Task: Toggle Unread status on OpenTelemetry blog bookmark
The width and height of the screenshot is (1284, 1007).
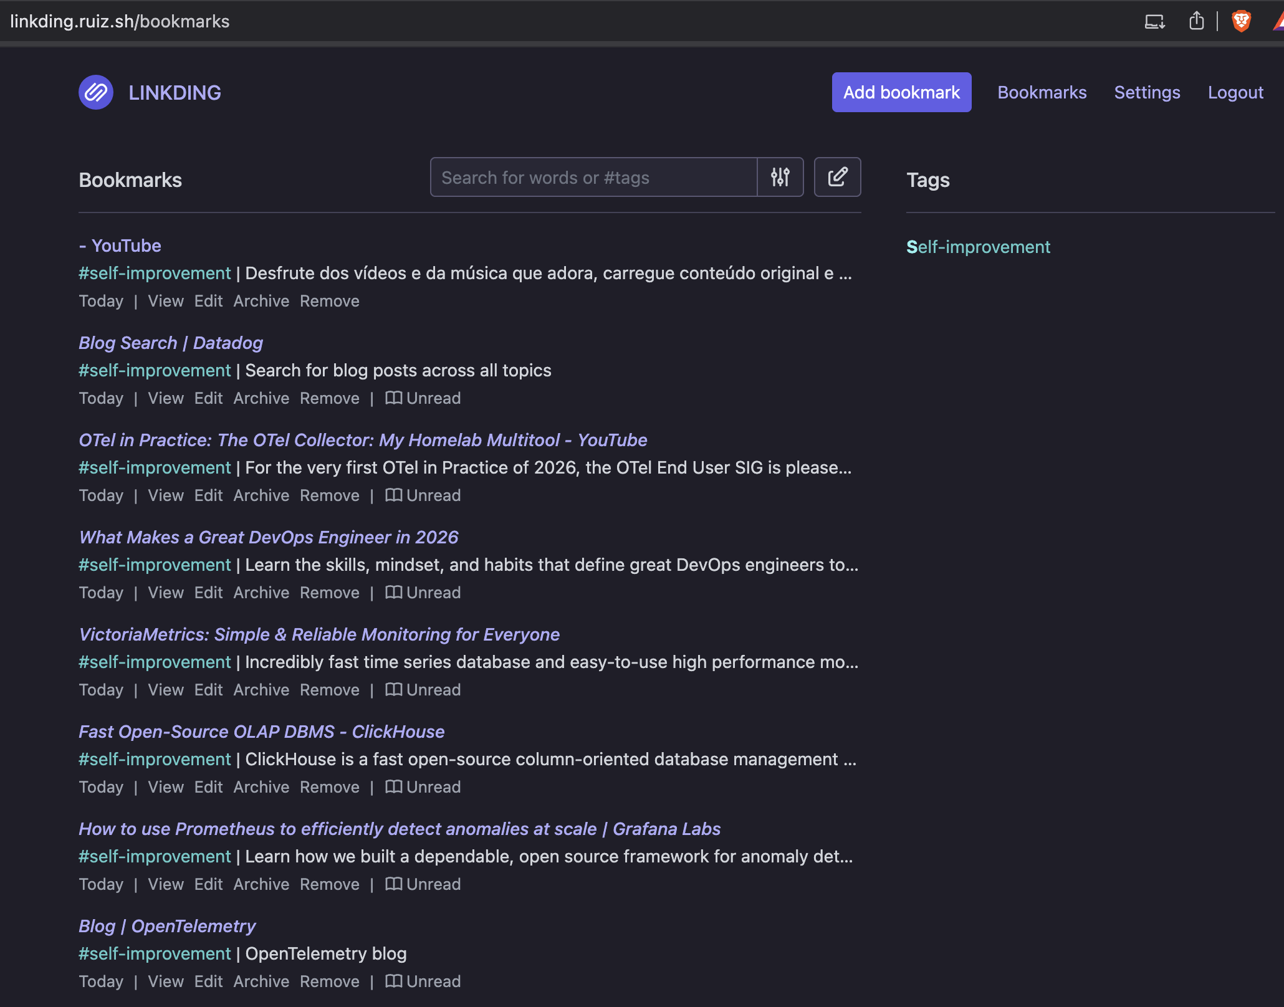Action: [x=423, y=981]
